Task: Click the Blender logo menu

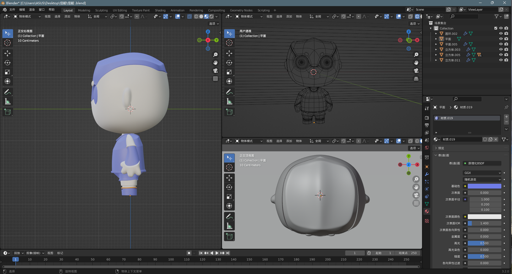Action: [x=5, y=10]
